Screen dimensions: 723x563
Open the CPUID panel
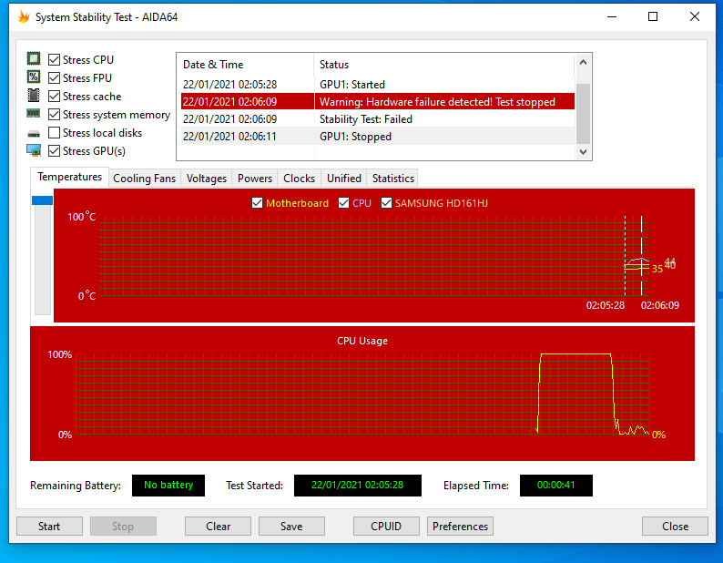pyautogui.click(x=386, y=526)
